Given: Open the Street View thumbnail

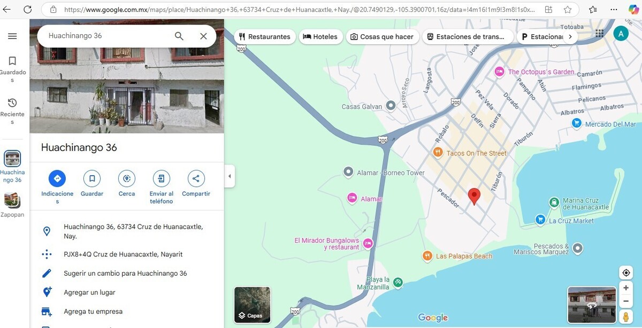Looking at the screenshot, I should click(x=592, y=305).
